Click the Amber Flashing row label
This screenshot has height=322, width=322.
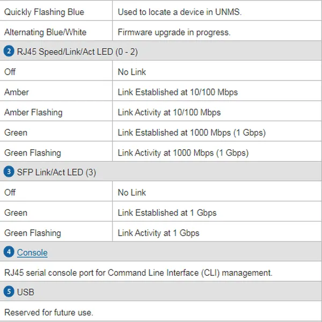33,112
